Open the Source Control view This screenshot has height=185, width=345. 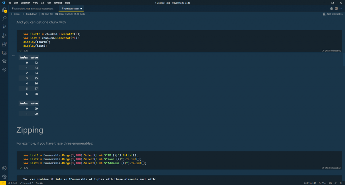pyautogui.click(x=4, y=27)
